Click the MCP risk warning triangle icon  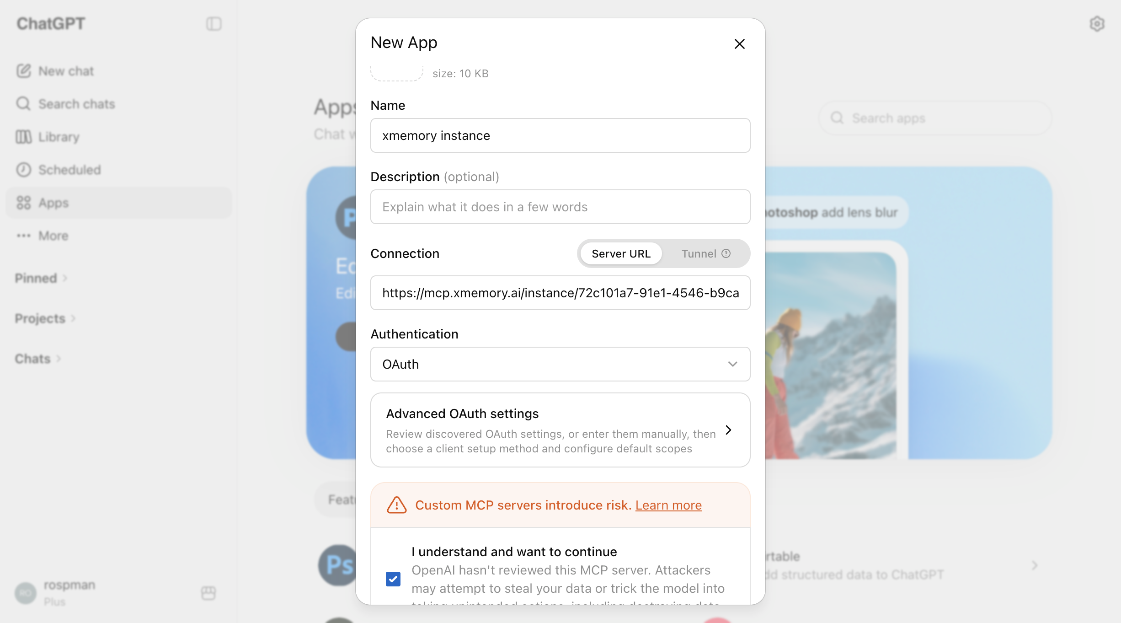[x=396, y=505]
